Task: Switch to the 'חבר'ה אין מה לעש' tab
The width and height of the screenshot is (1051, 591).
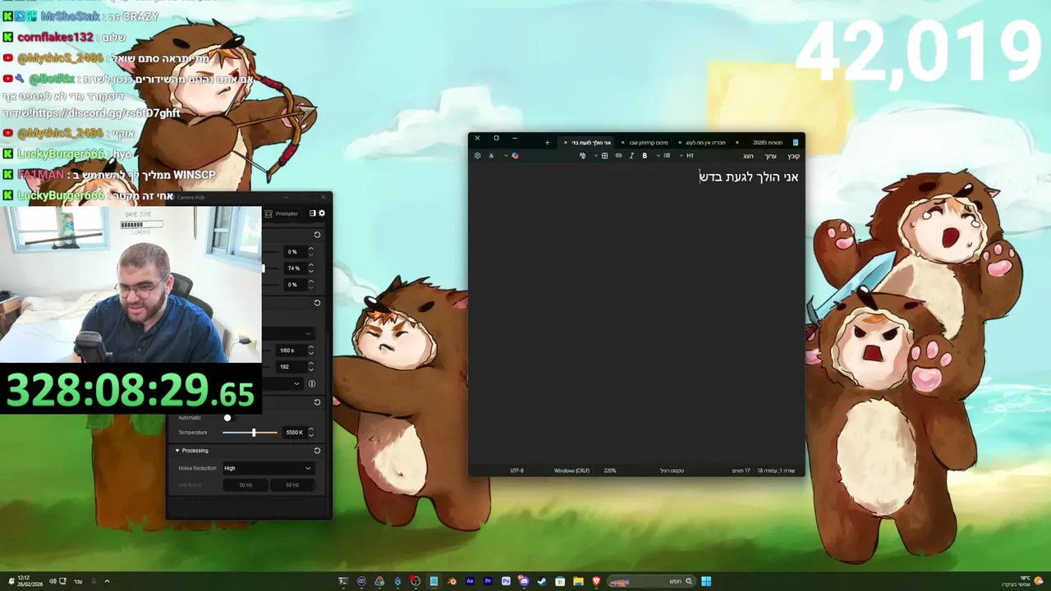Action: (706, 143)
